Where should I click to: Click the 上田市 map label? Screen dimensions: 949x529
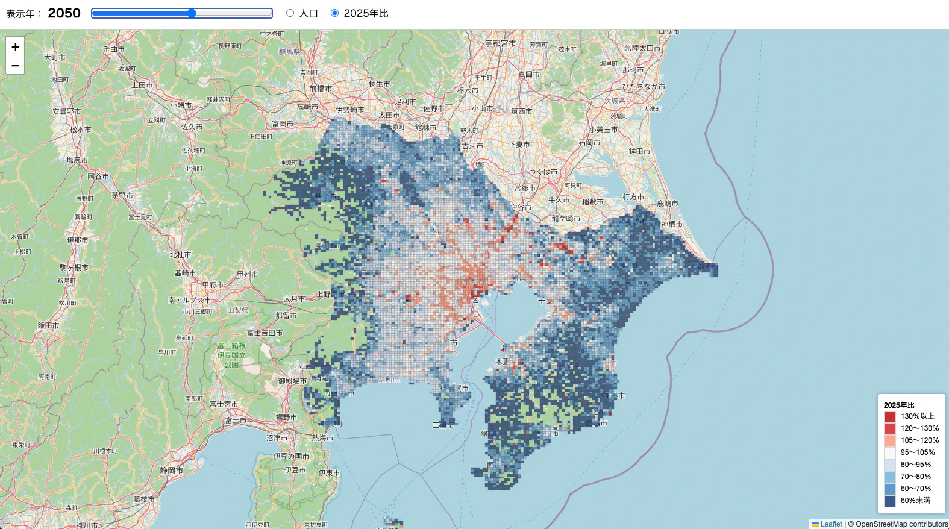click(142, 85)
